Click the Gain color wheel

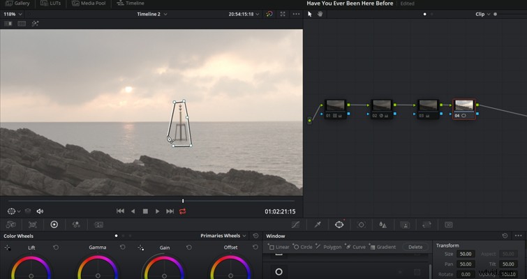coord(164,268)
